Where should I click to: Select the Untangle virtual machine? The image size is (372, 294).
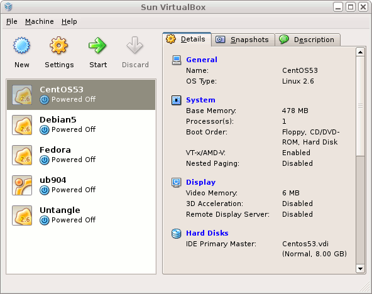[x=81, y=215]
